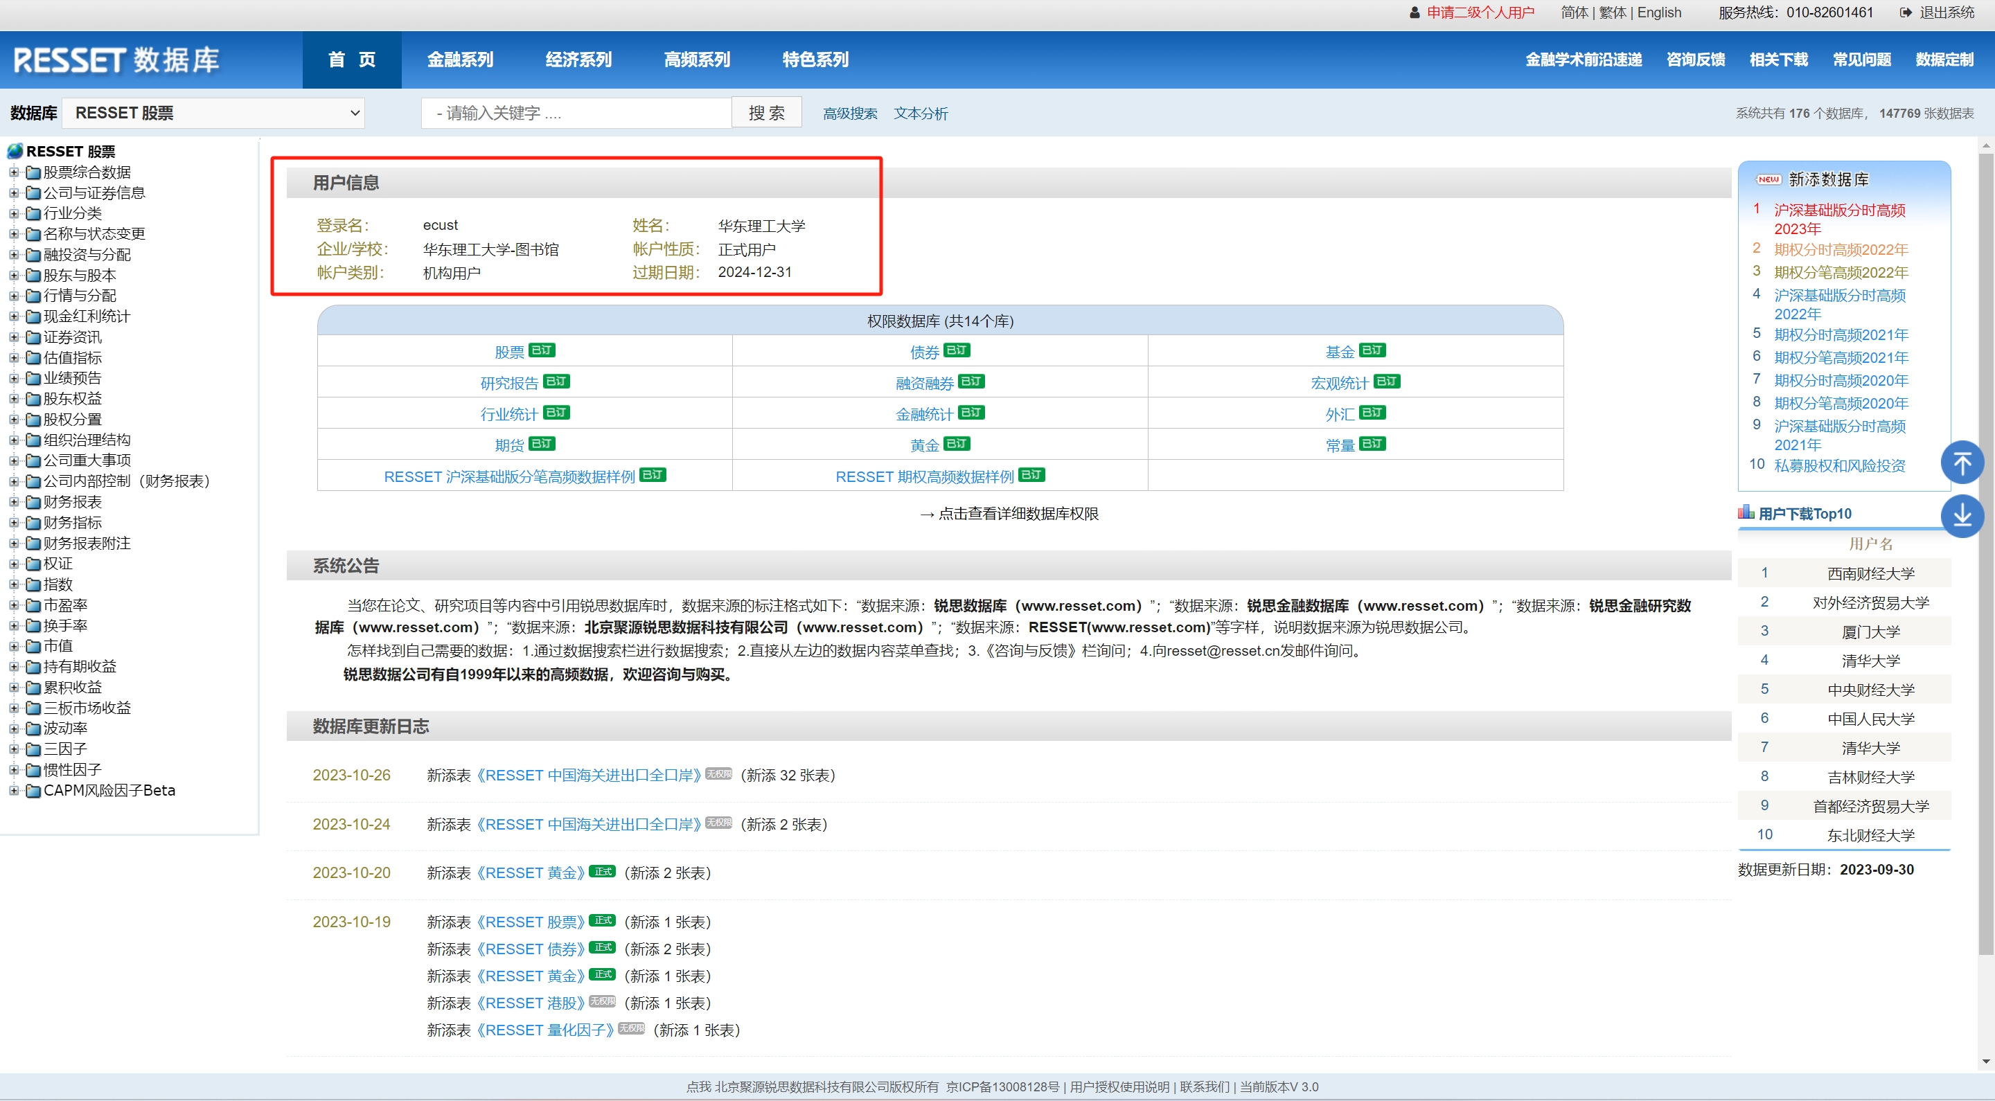Click the folder icon of CAPM风险因子Beta
This screenshot has height=1101, width=1995.
[x=33, y=791]
